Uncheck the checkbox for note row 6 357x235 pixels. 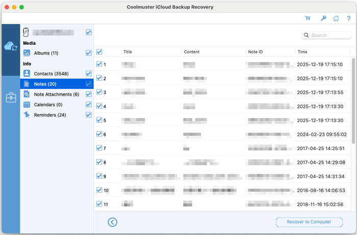[99, 134]
